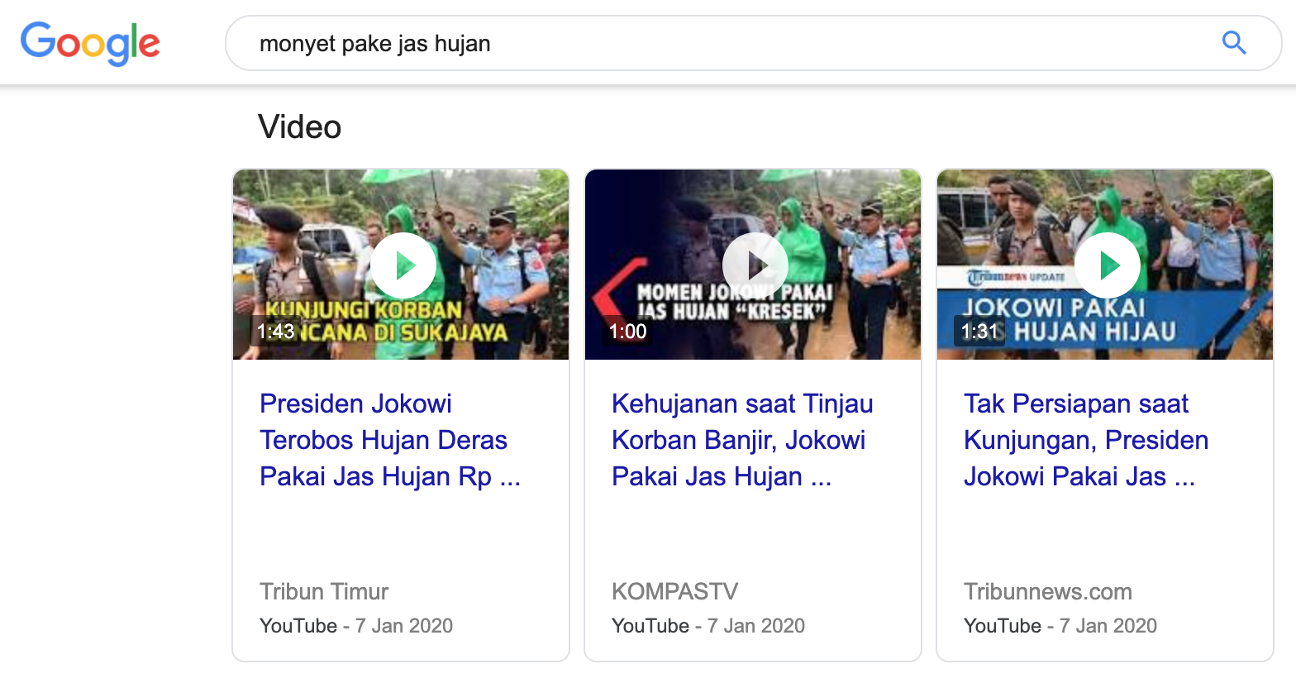Click 'YouTube - 7 Jan 2020' under Tribun Timur
The image size is (1296, 683).
click(x=356, y=626)
